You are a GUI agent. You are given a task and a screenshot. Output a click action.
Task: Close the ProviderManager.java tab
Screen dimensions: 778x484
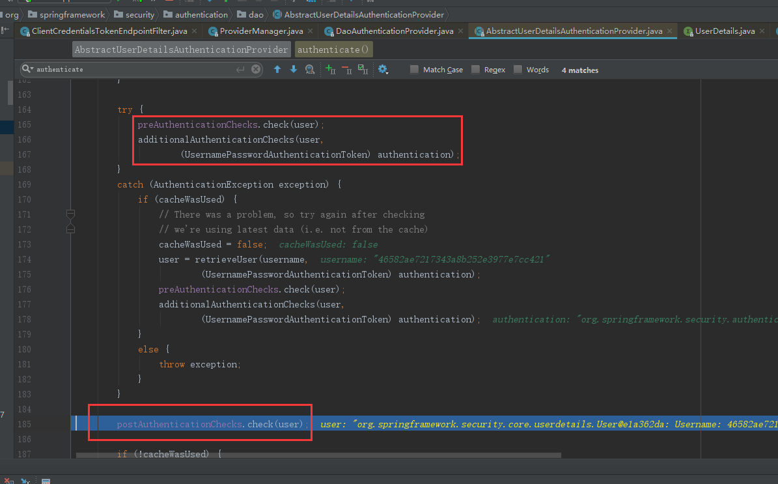click(x=311, y=31)
